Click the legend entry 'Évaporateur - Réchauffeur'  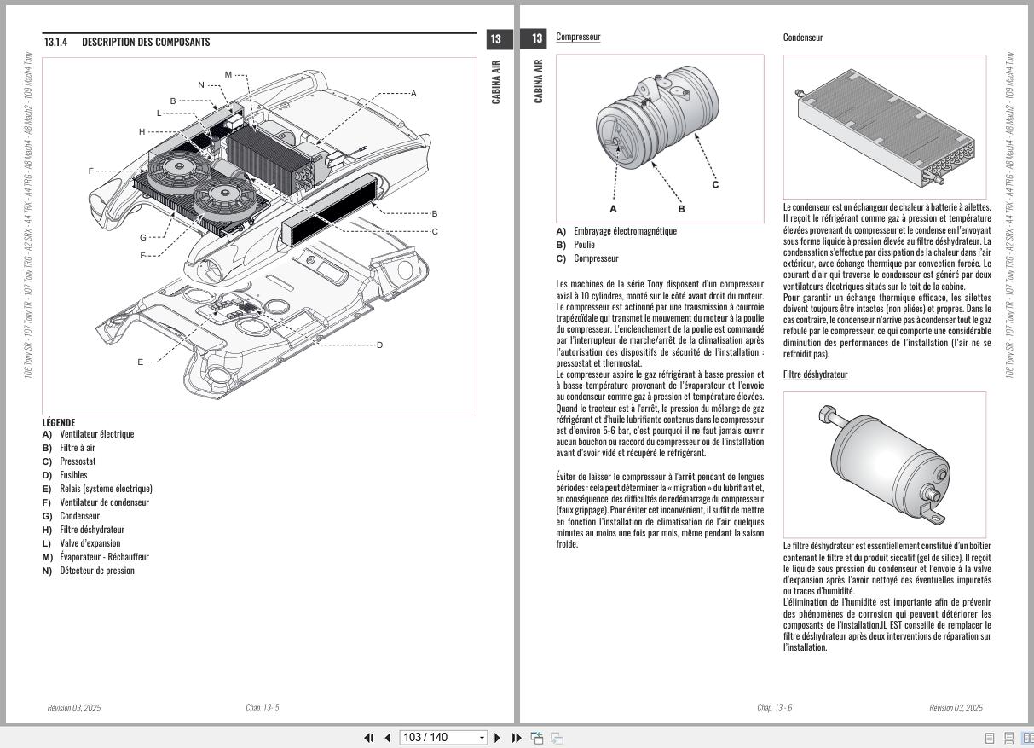[x=104, y=557]
